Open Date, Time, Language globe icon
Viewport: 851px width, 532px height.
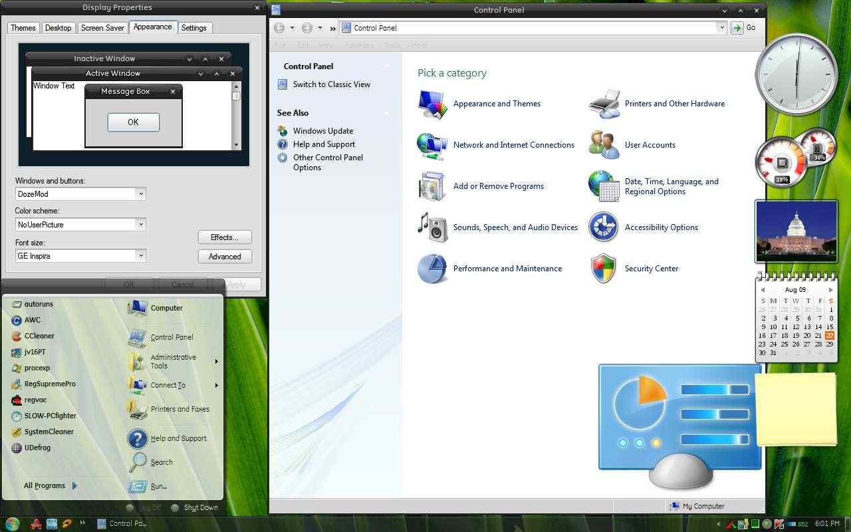coord(604,186)
